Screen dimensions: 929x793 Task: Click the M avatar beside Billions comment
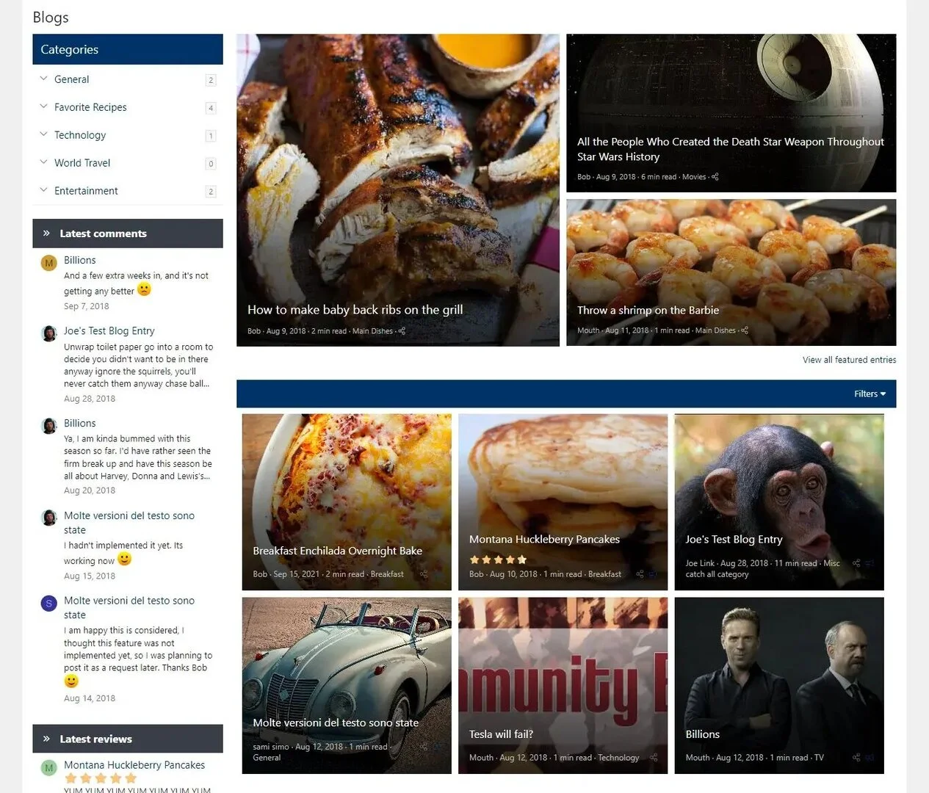pos(49,263)
